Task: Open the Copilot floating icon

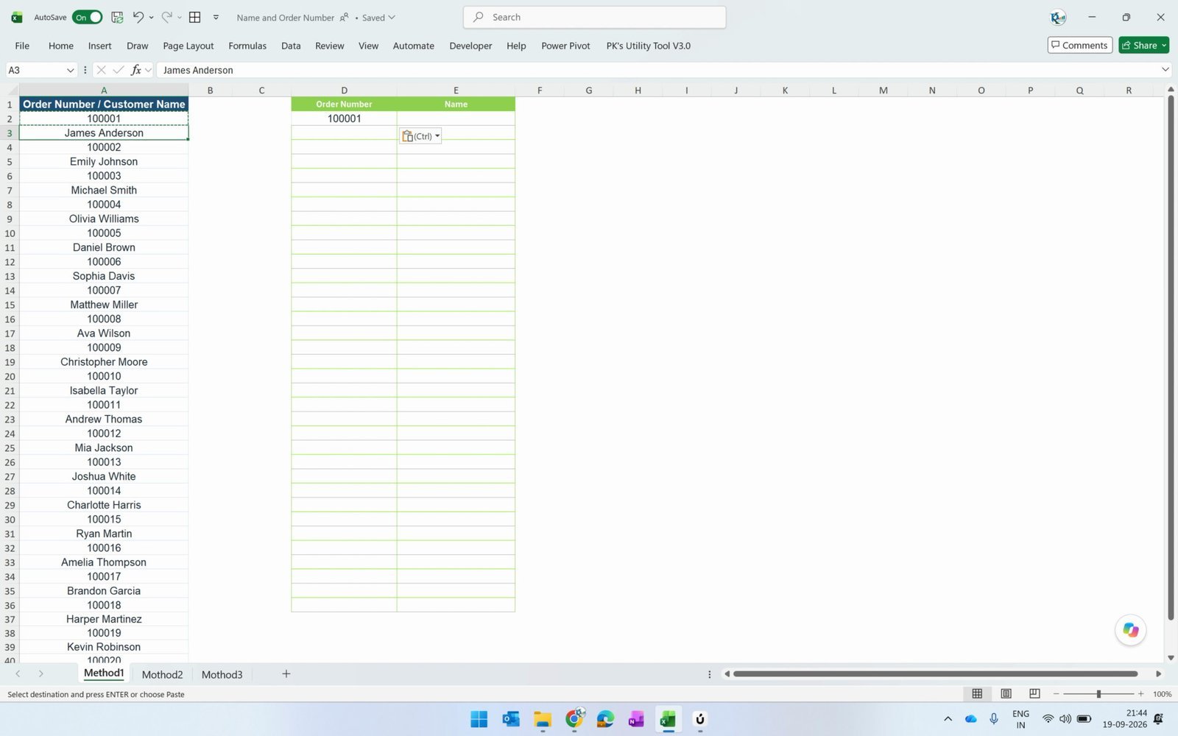Action: pyautogui.click(x=1131, y=630)
